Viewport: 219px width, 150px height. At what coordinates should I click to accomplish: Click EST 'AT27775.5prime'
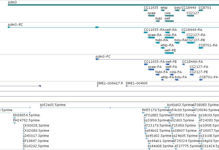click(x=187, y=146)
